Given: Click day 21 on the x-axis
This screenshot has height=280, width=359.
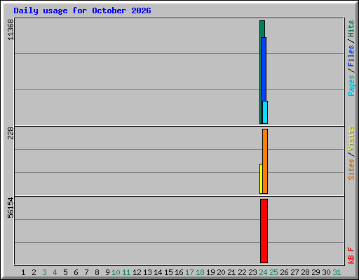Looking at the screenshot, I should tap(231, 272).
